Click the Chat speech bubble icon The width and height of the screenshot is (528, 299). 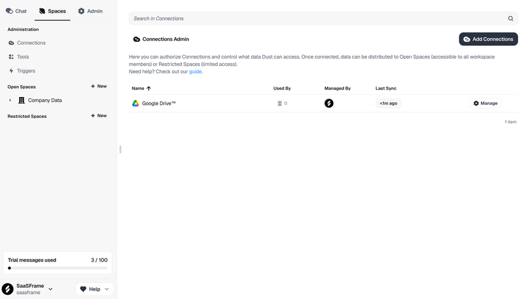pos(10,11)
